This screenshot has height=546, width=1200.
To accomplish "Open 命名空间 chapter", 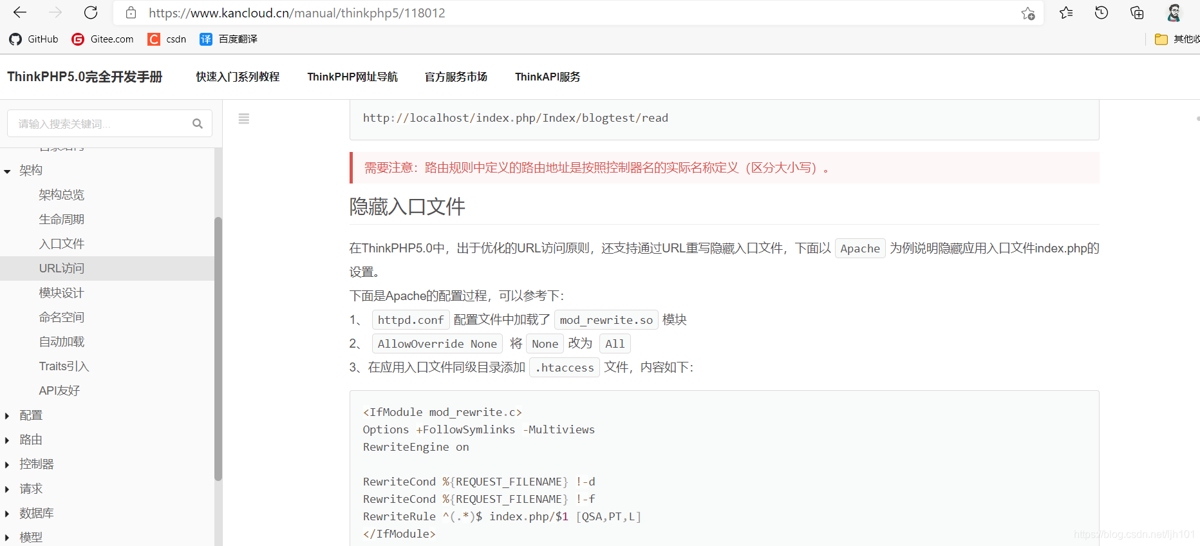I will (62, 317).
